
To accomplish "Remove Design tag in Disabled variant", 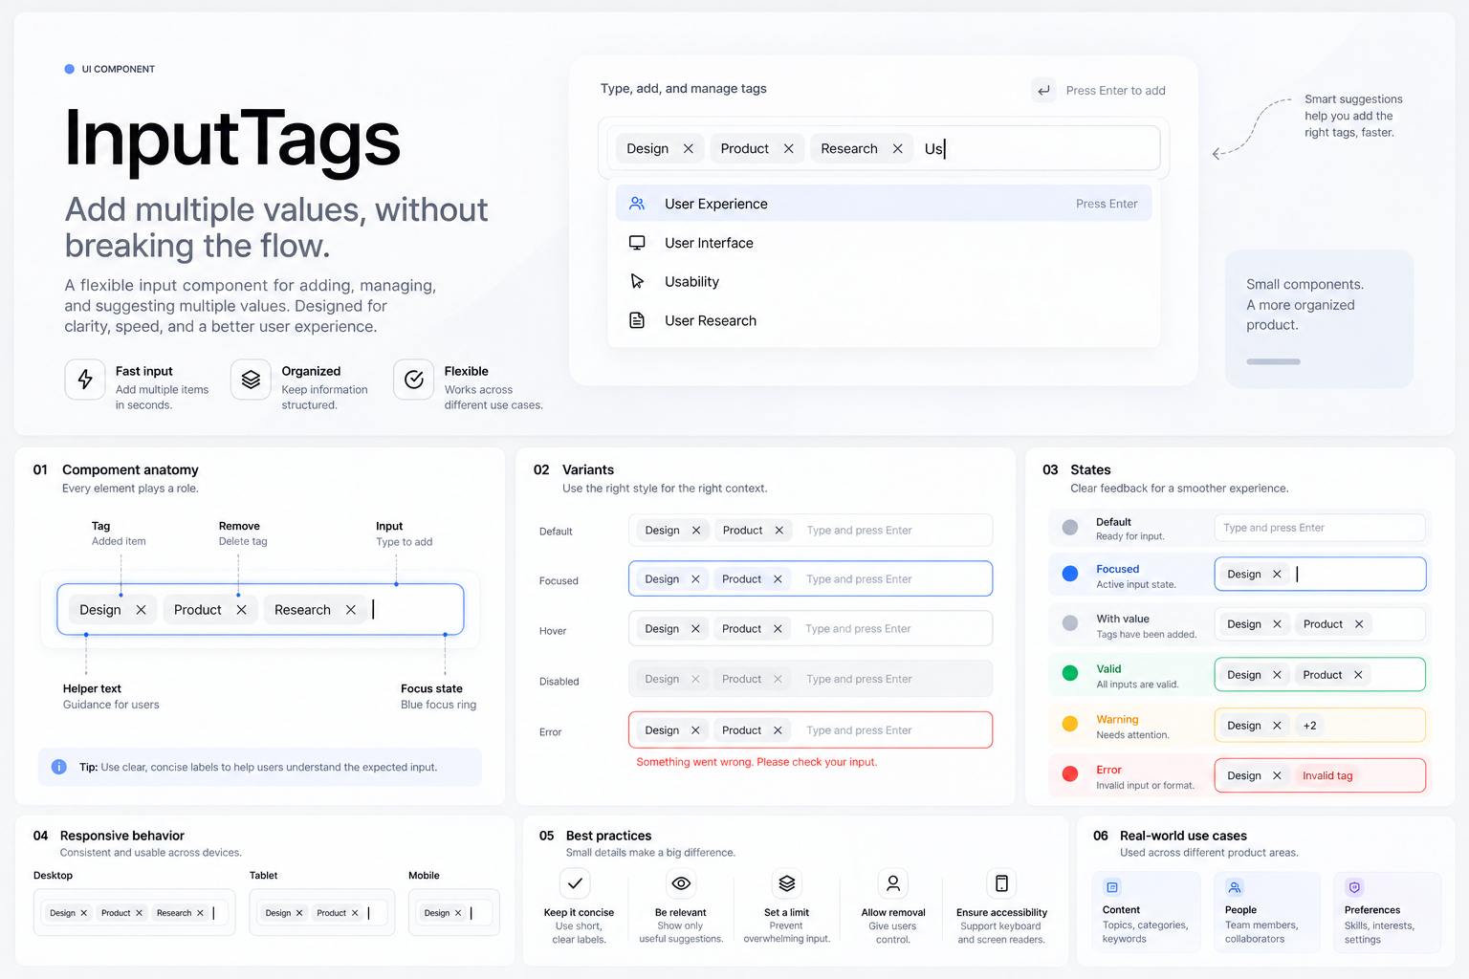I will coord(695,680).
